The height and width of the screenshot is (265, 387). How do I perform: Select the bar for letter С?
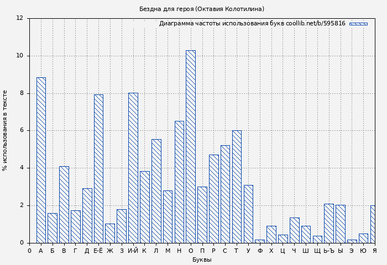point(225,194)
